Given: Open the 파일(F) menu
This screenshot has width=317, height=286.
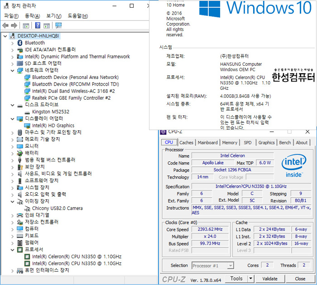Looking at the screenshot, I should (x=11, y=16).
